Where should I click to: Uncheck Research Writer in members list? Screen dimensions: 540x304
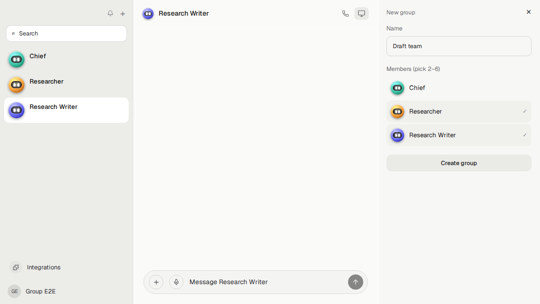tap(459, 135)
